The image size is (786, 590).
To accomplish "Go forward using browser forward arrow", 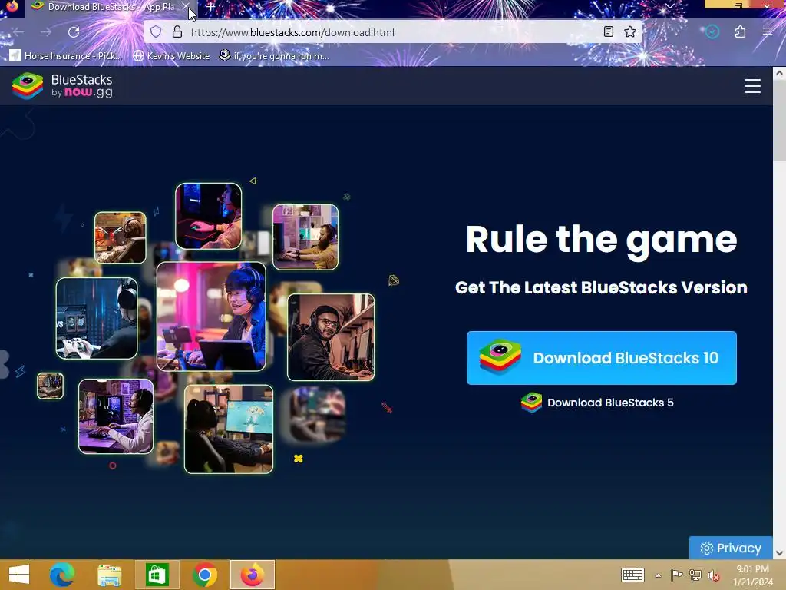I will tap(46, 32).
